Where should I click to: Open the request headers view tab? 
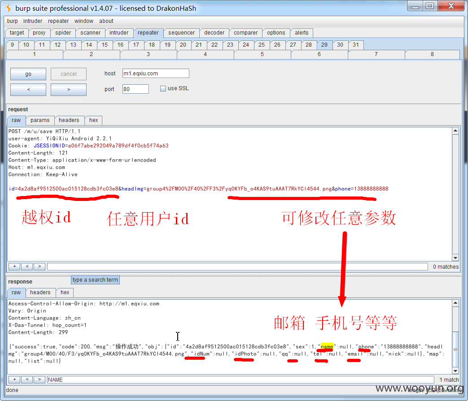[x=69, y=120]
